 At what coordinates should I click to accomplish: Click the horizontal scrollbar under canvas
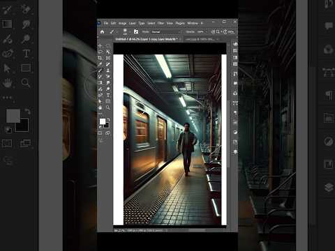pyautogui.click(x=198, y=230)
